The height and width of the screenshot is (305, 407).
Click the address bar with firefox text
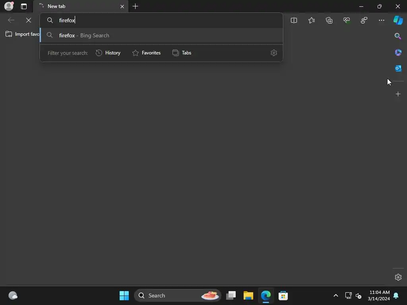point(161,20)
